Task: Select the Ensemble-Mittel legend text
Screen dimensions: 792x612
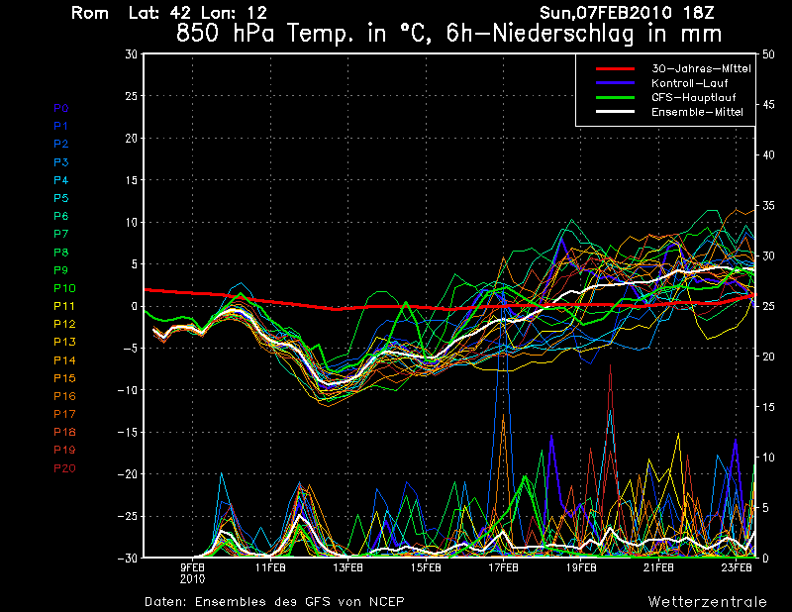Action: [x=697, y=112]
